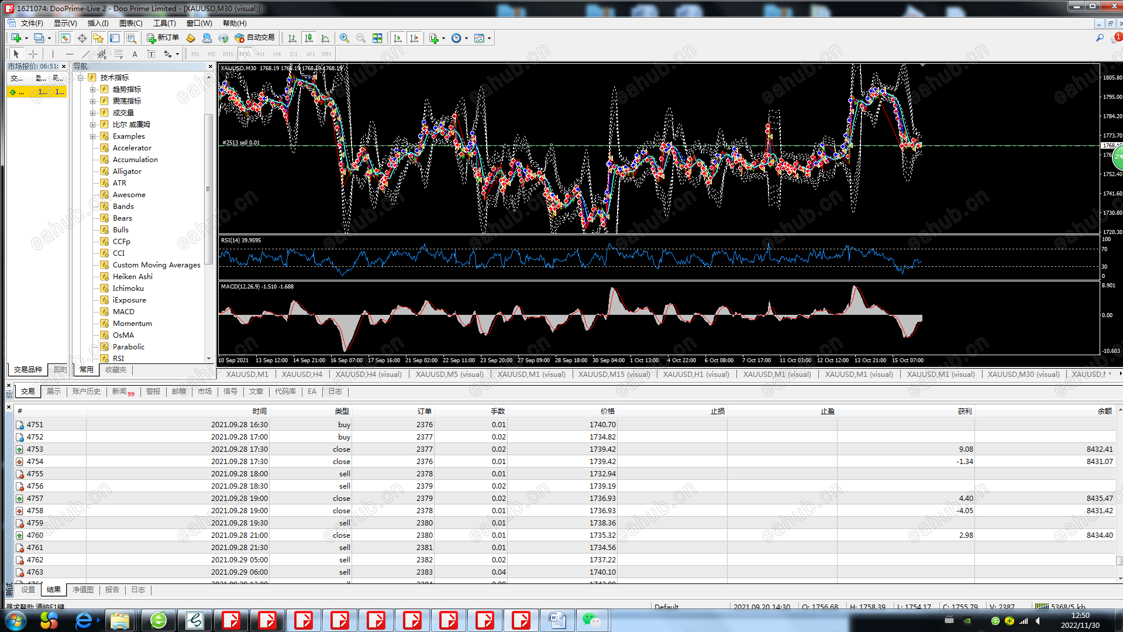Open the periodicity clock dropdown arrow

point(466,39)
